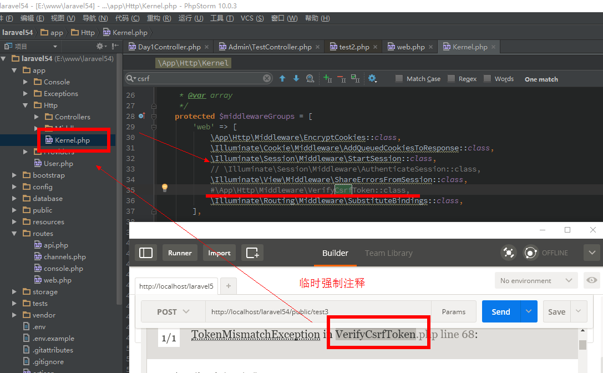Open the VCS menu

[252, 18]
